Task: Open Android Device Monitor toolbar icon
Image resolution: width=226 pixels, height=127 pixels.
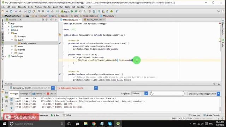Action: pos(112,11)
